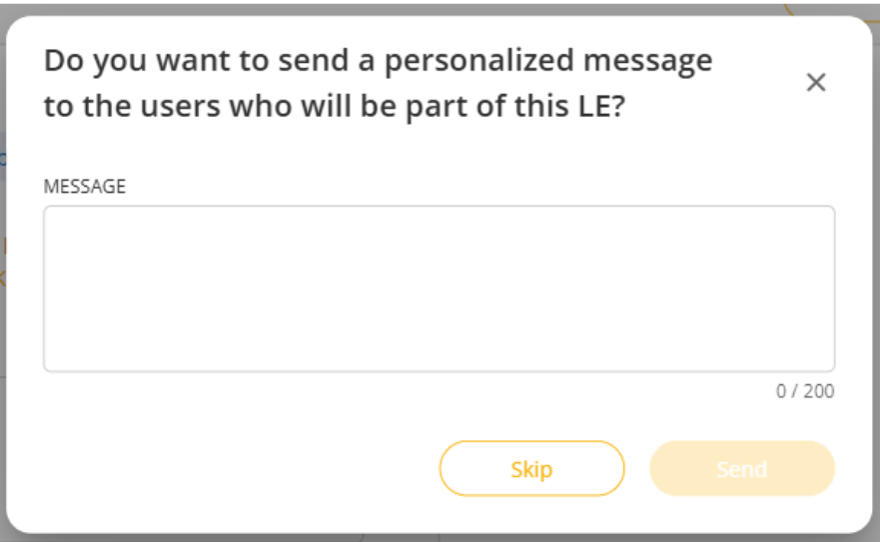880x542 pixels.
Task: Click the dialog heading question text
Action: (x=378, y=84)
